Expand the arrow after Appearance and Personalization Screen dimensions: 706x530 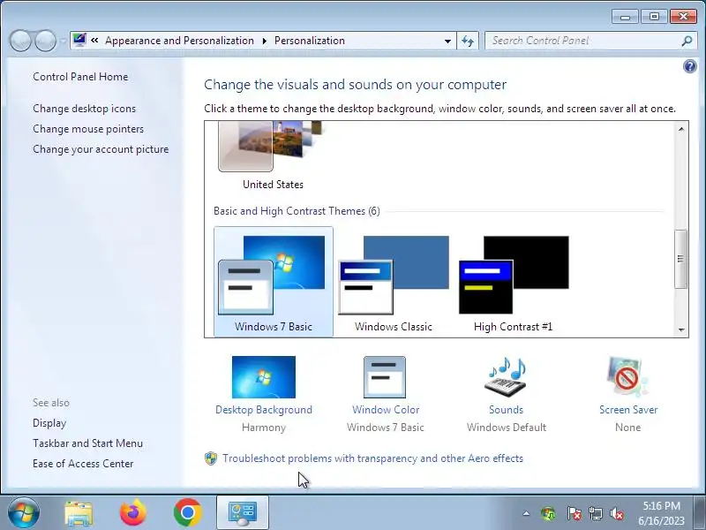click(264, 41)
